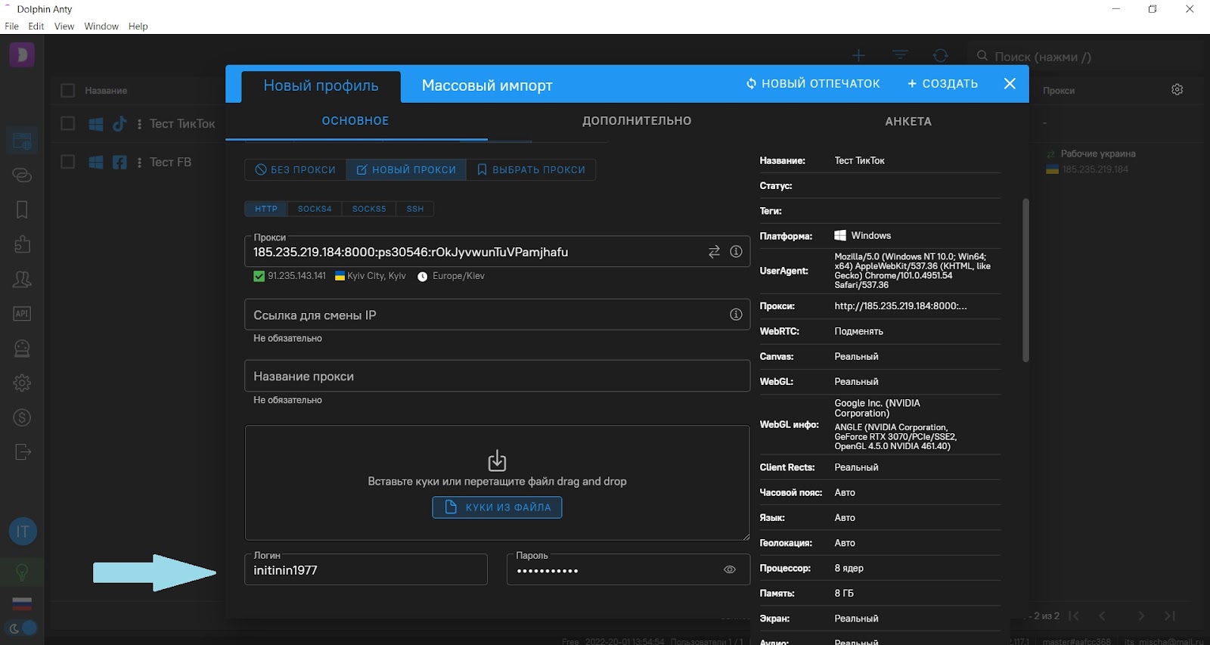The height and width of the screenshot is (645, 1210).
Task: Click the Поиск search box
Action: [1084, 56]
